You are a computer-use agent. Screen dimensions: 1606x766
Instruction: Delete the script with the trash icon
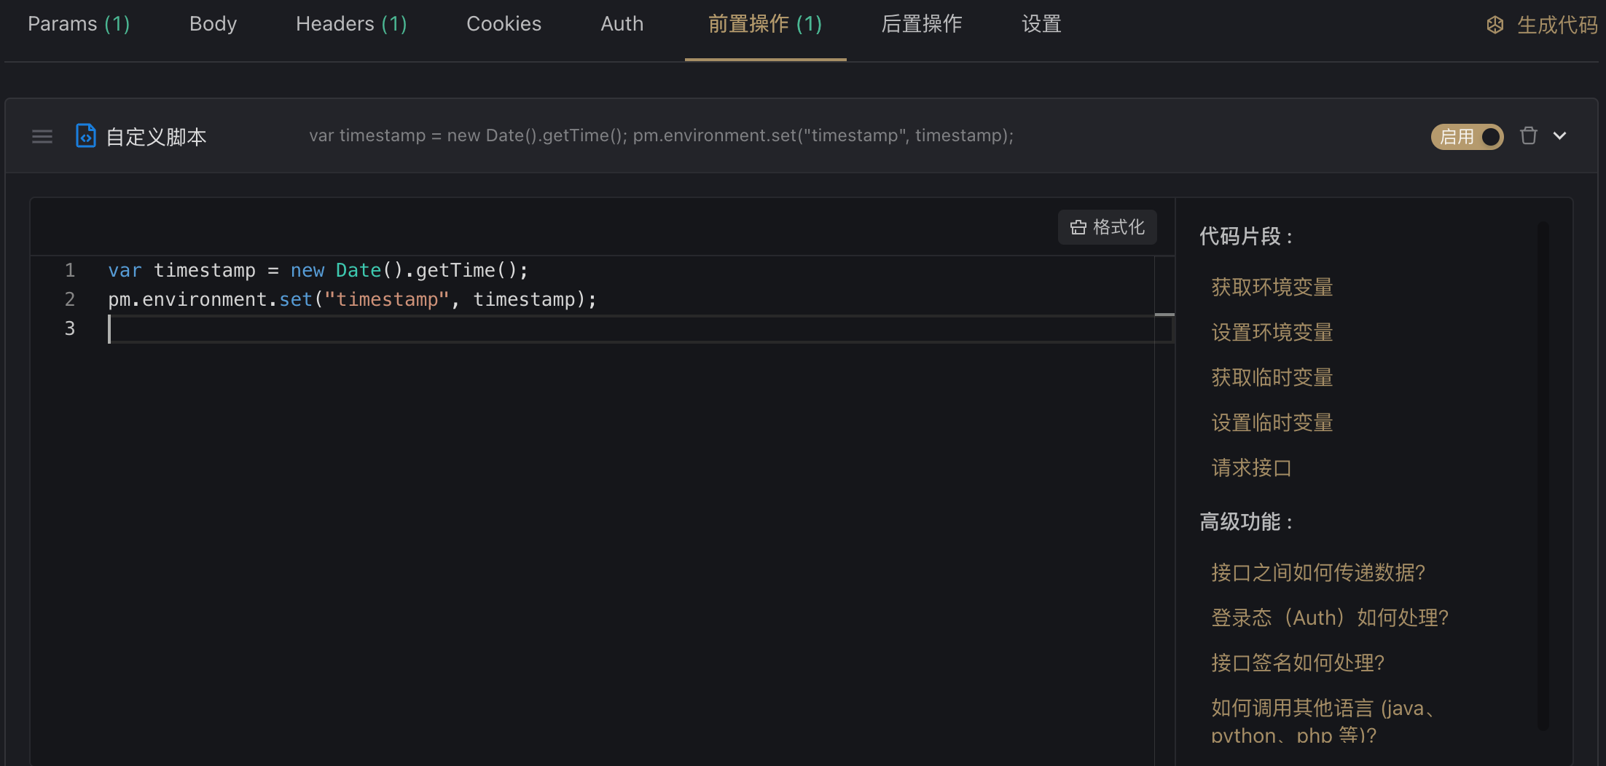tap(1528, 136)
